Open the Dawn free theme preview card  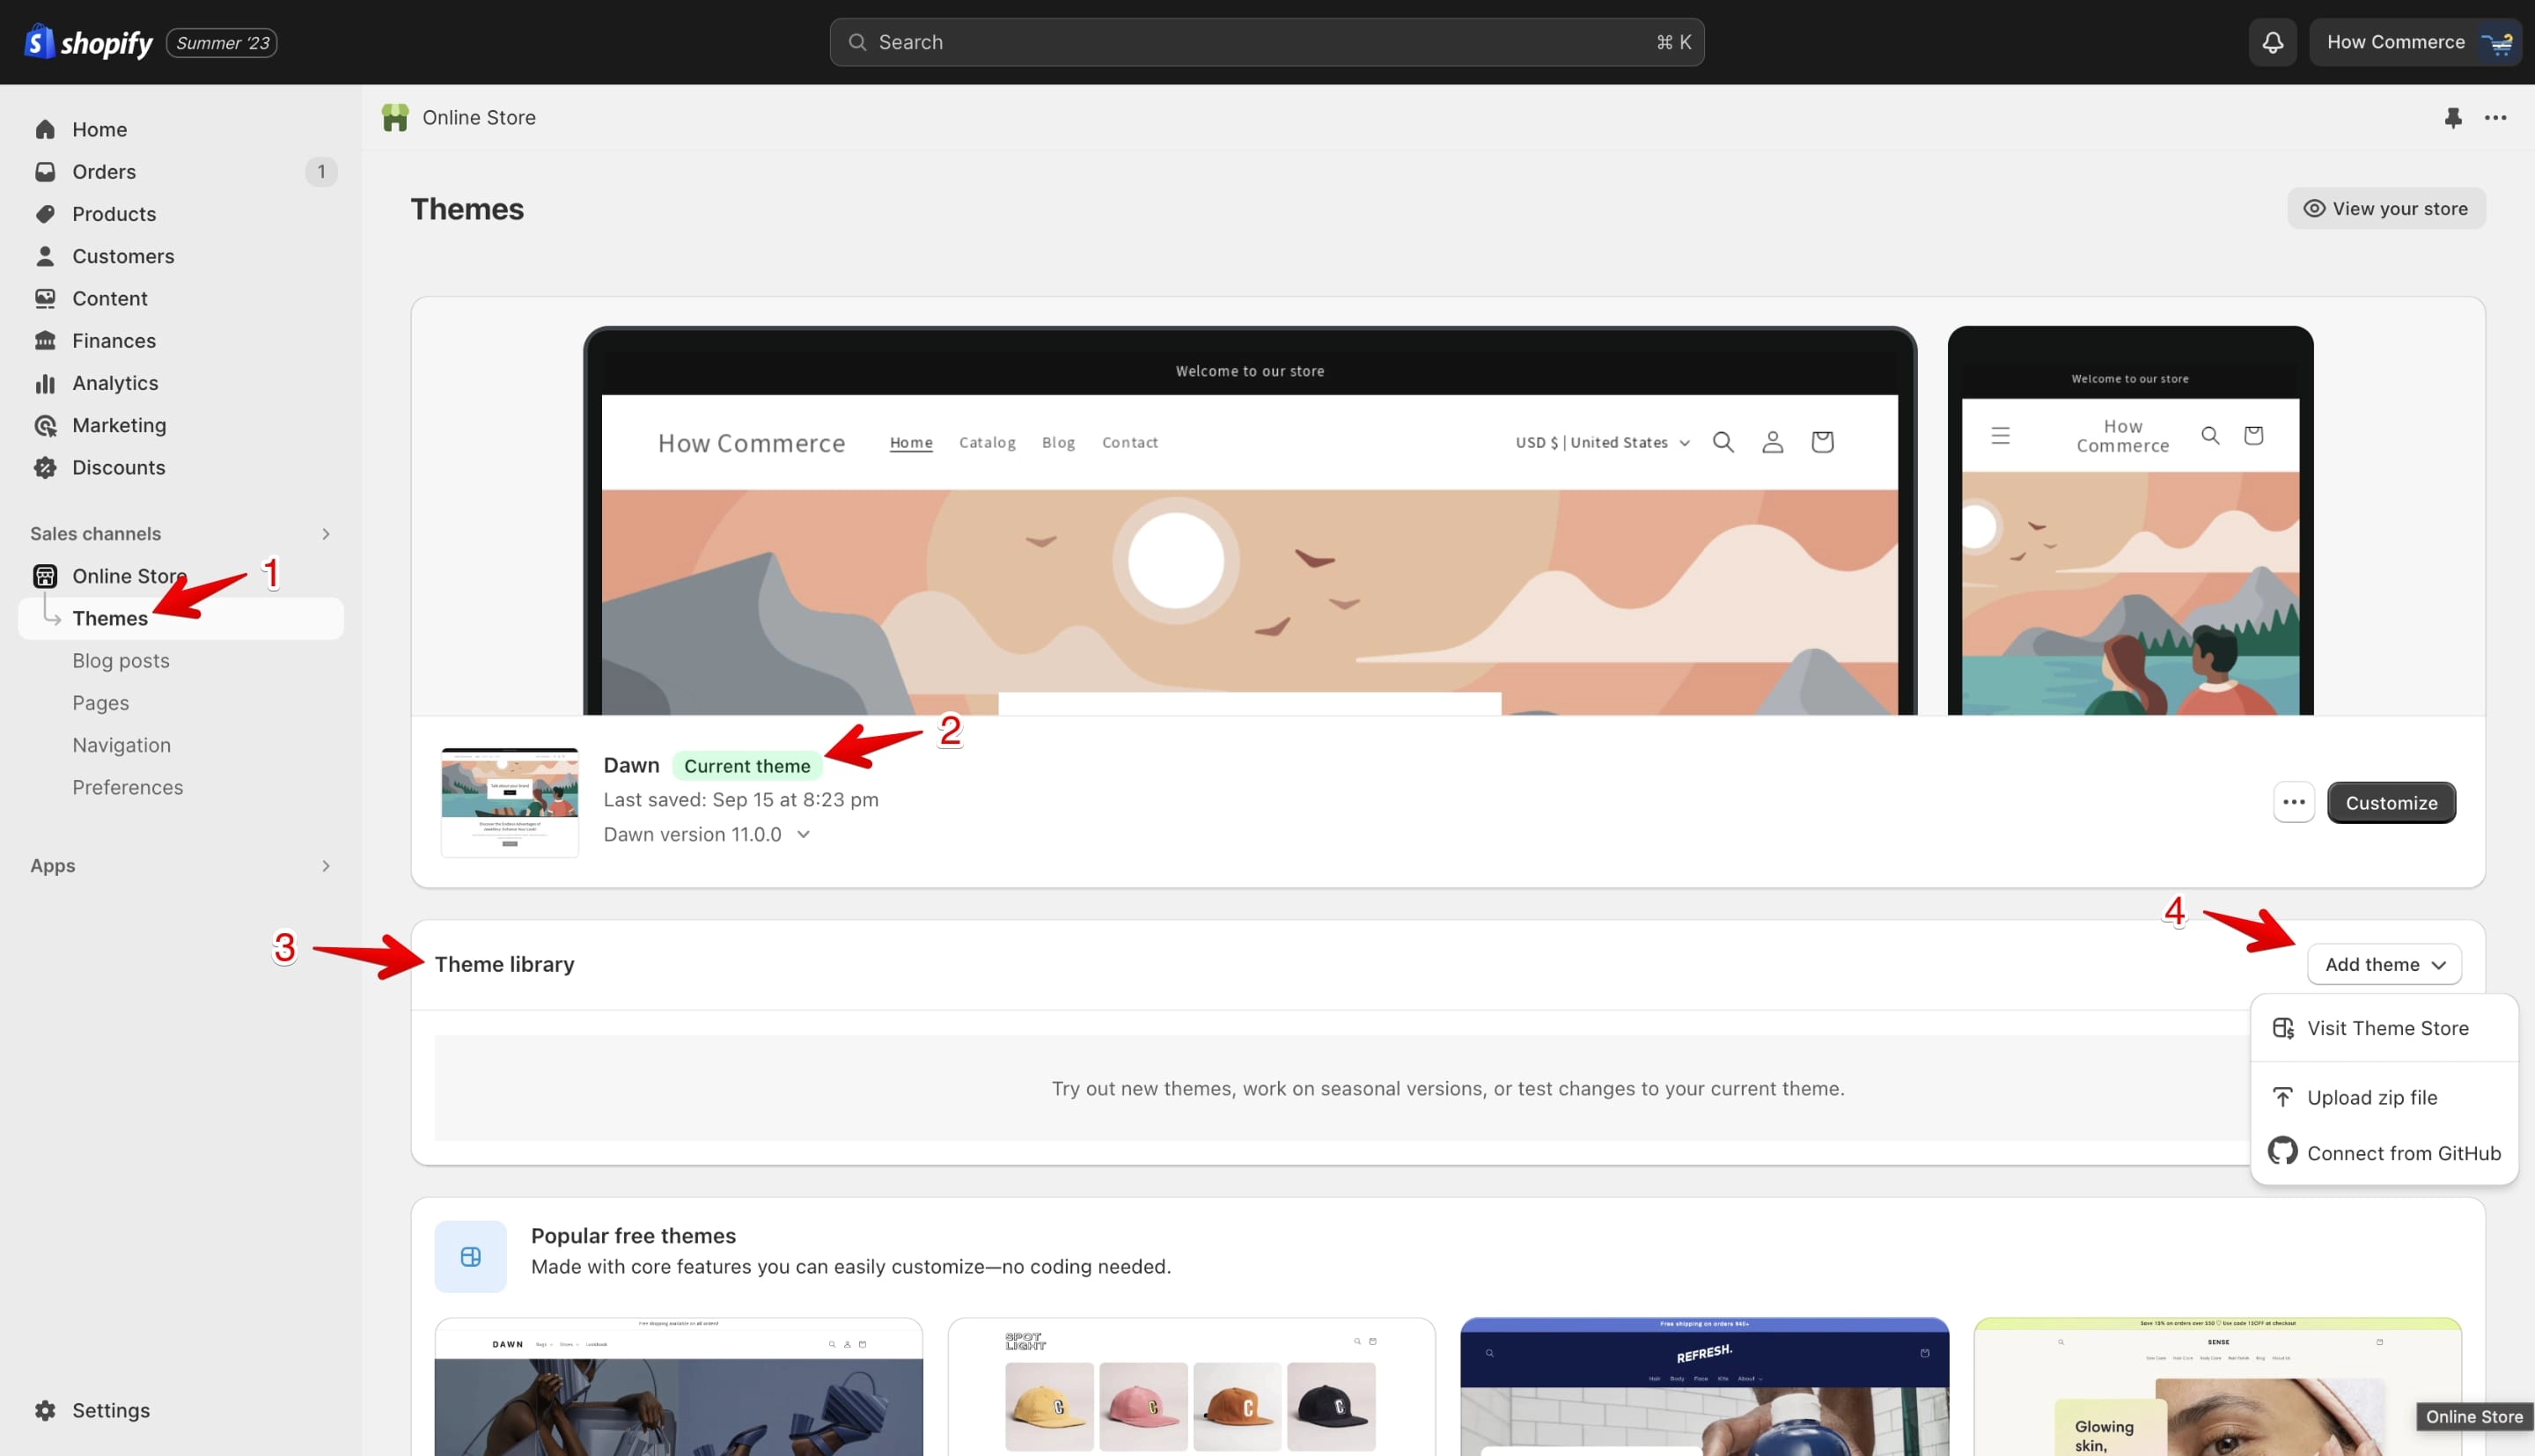(679, 1387)
